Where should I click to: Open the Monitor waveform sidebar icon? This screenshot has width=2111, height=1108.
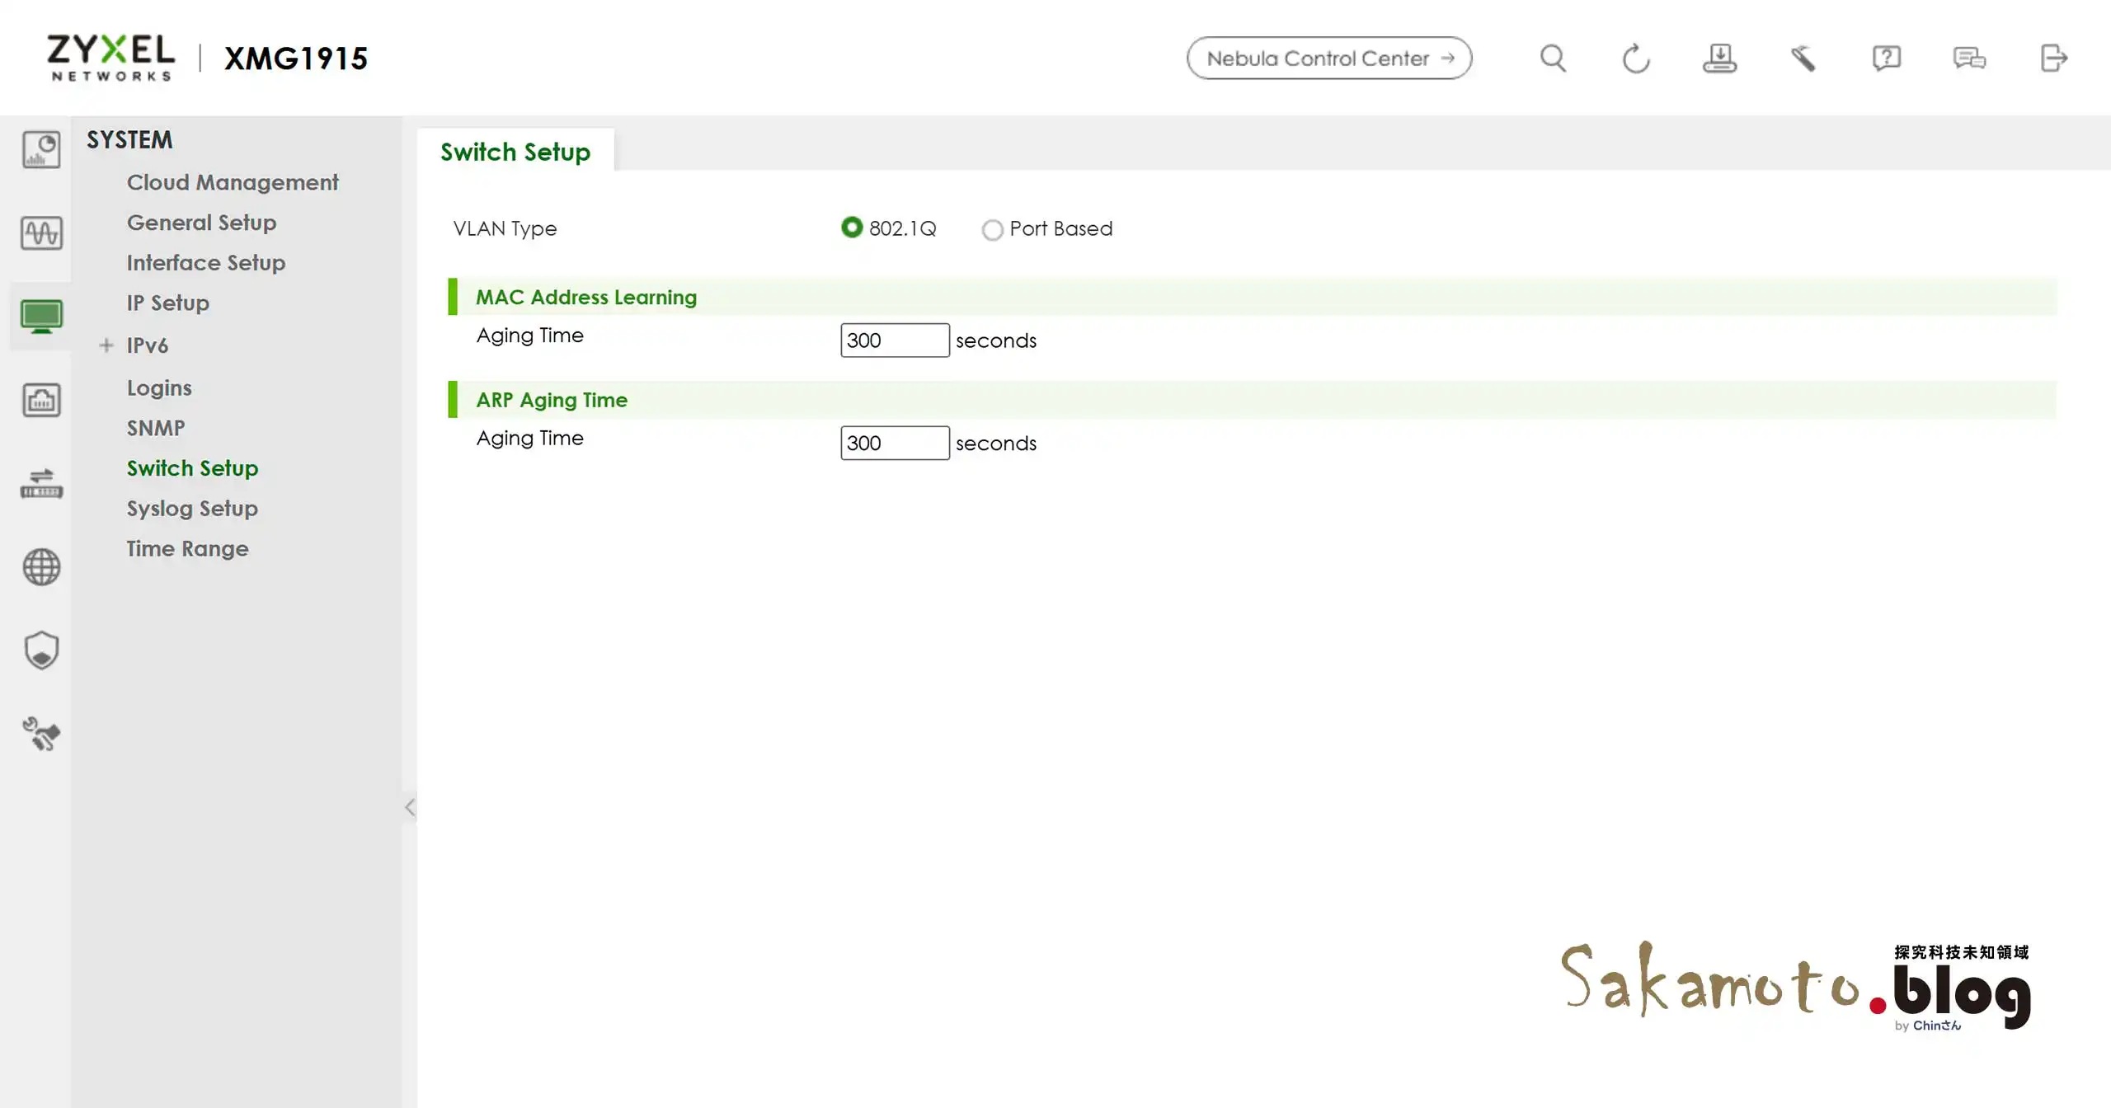point(41,233)
